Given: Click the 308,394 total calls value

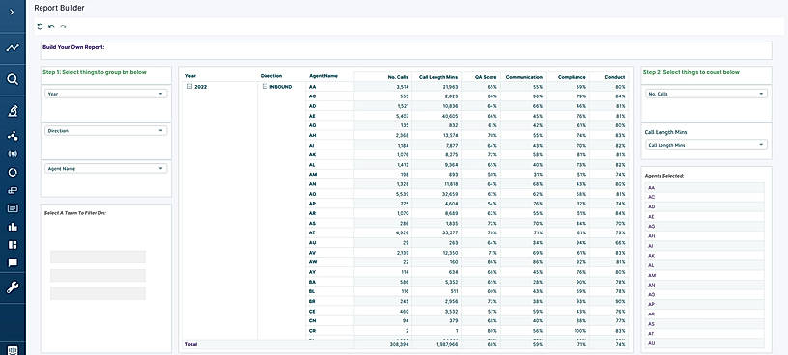Looking at the screenshot, I should click(x=399, y=345).
